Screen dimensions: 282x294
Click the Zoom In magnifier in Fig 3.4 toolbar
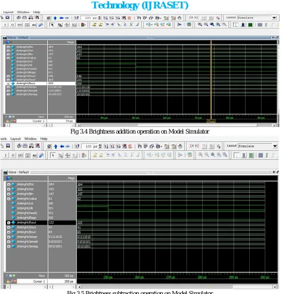tap(200, 24)
